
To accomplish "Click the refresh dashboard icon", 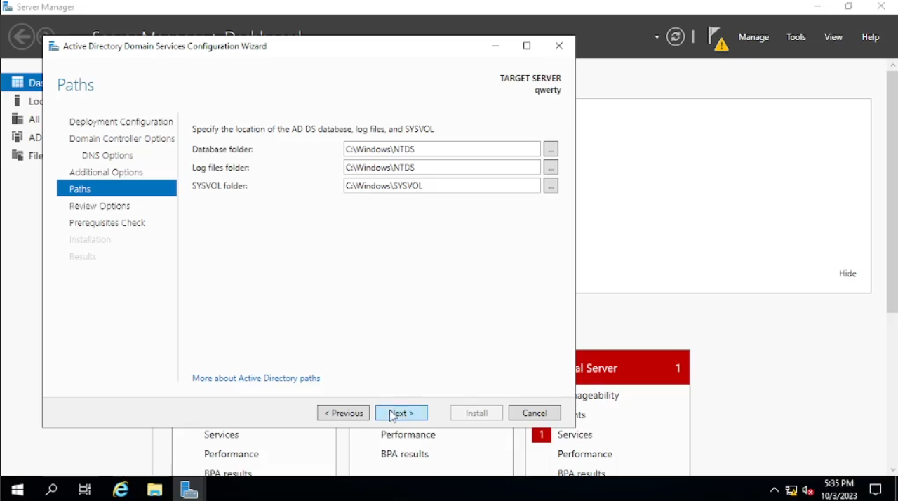I will pos(676,37).
